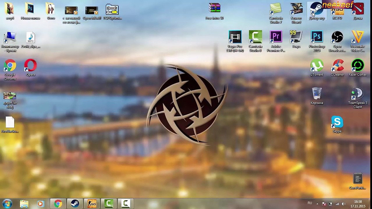Open the clock showing 16:58

click(x=358, y=204)
